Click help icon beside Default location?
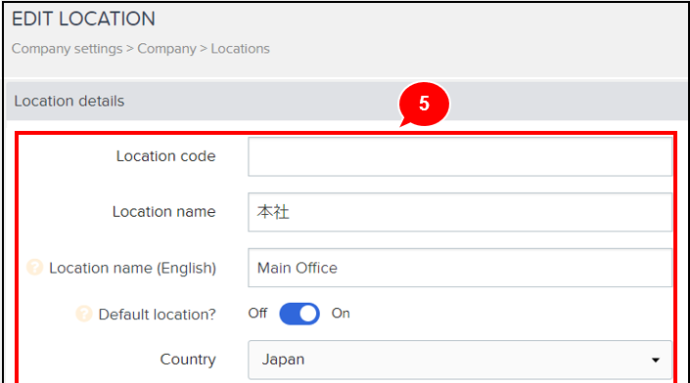Screen dimensions: 690x383 tap(84, 314)
